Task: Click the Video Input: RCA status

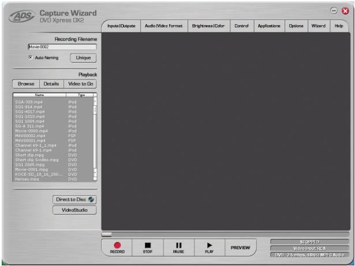Action: point(309,248)
